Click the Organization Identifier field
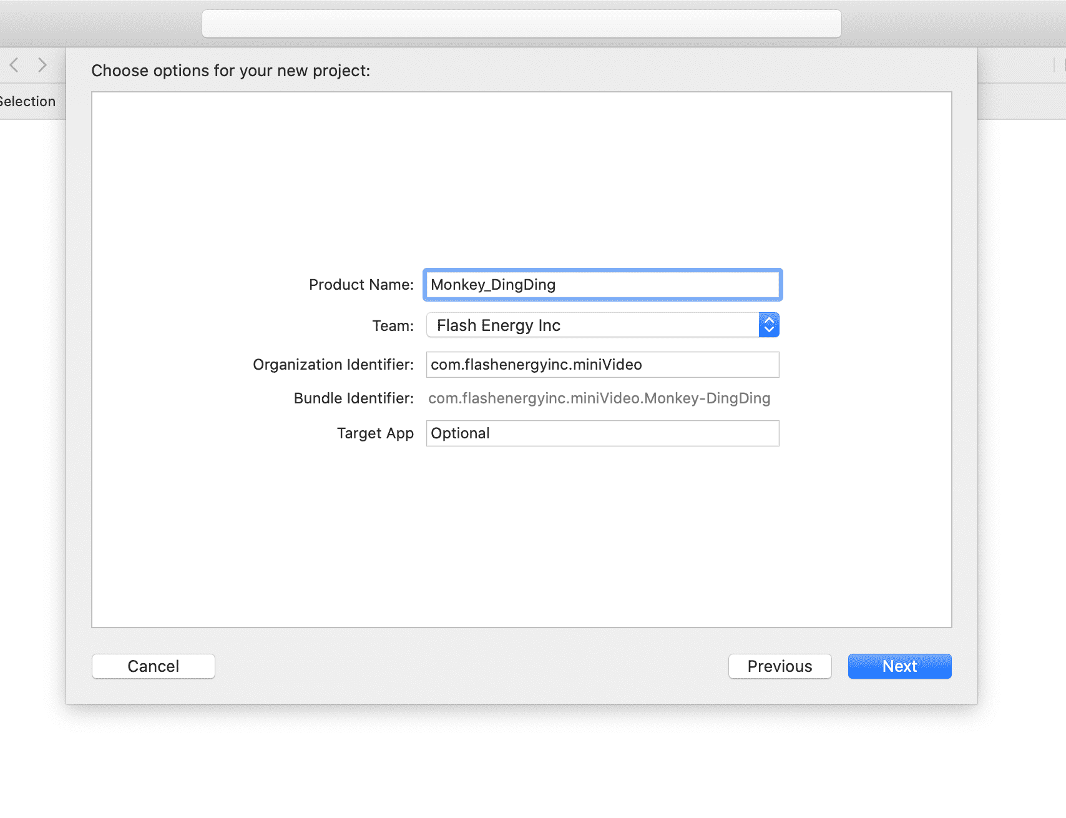The height and width of the screenshot is (818, 1066). tap(602, 365)
